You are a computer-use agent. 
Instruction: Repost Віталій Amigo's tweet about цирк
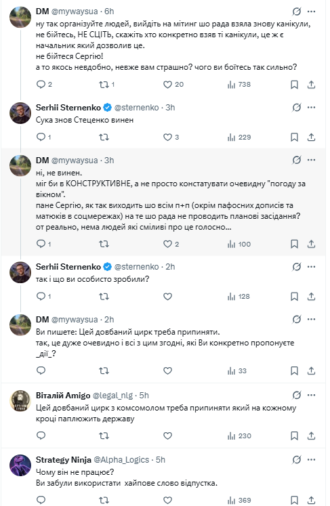pyautogui.click(x=104, y=436)
